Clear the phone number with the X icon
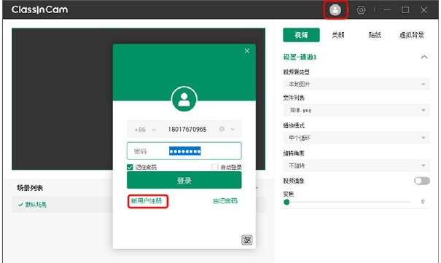The height and width of the screenshot is (263, 441). click(222, 129)
